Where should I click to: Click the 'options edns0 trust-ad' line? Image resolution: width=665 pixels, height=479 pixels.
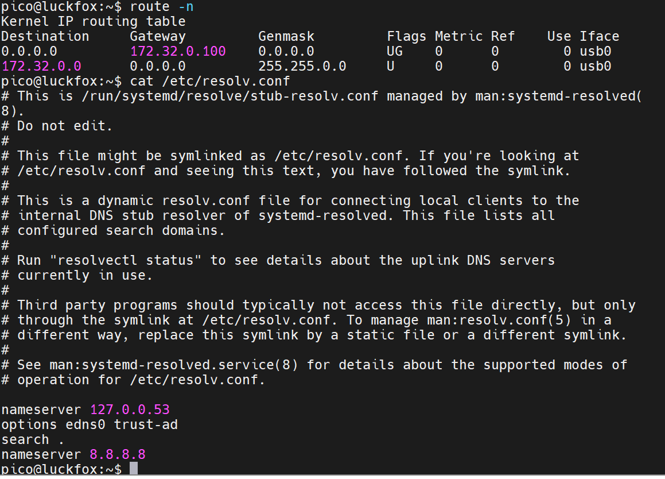(x=90, y=424)
